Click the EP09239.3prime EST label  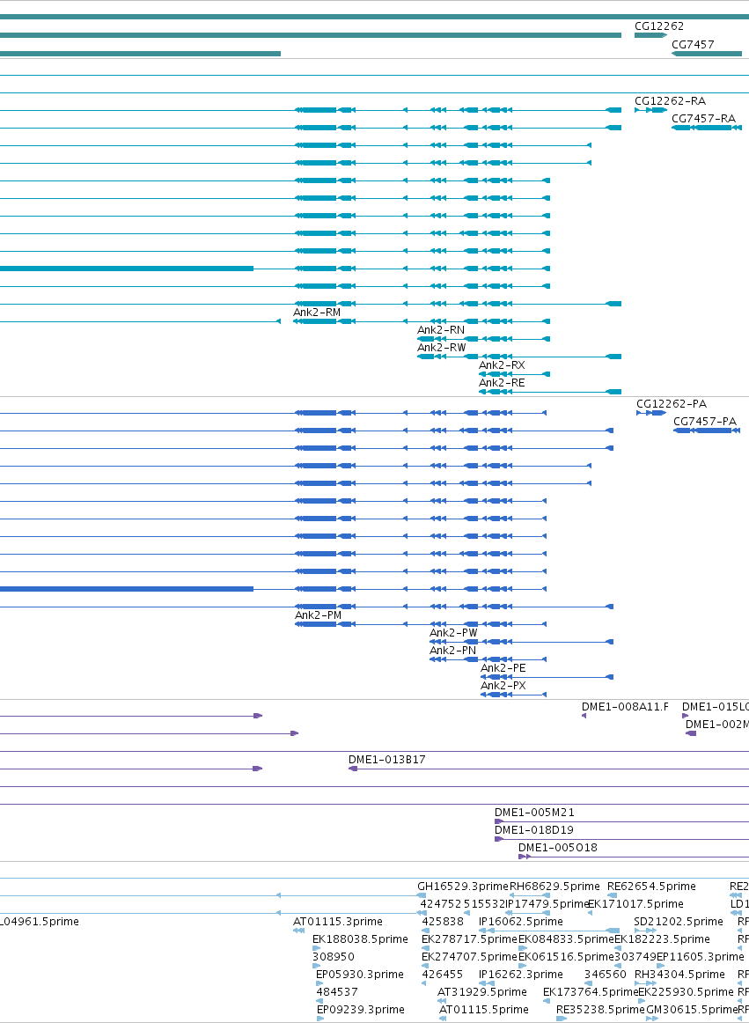(360, 1010)
